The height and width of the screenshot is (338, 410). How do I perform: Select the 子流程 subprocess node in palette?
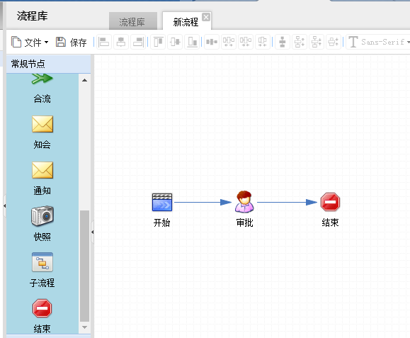pyautogui.click(x=42, y=270)
